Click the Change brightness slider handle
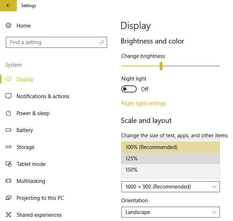The image size is (233, 221). pos(161,66)
